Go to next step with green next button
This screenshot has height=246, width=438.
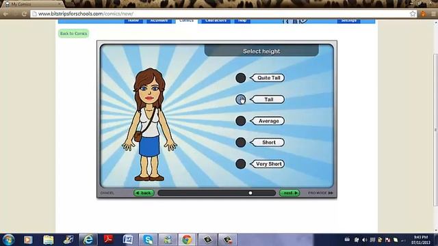[289, 193]
